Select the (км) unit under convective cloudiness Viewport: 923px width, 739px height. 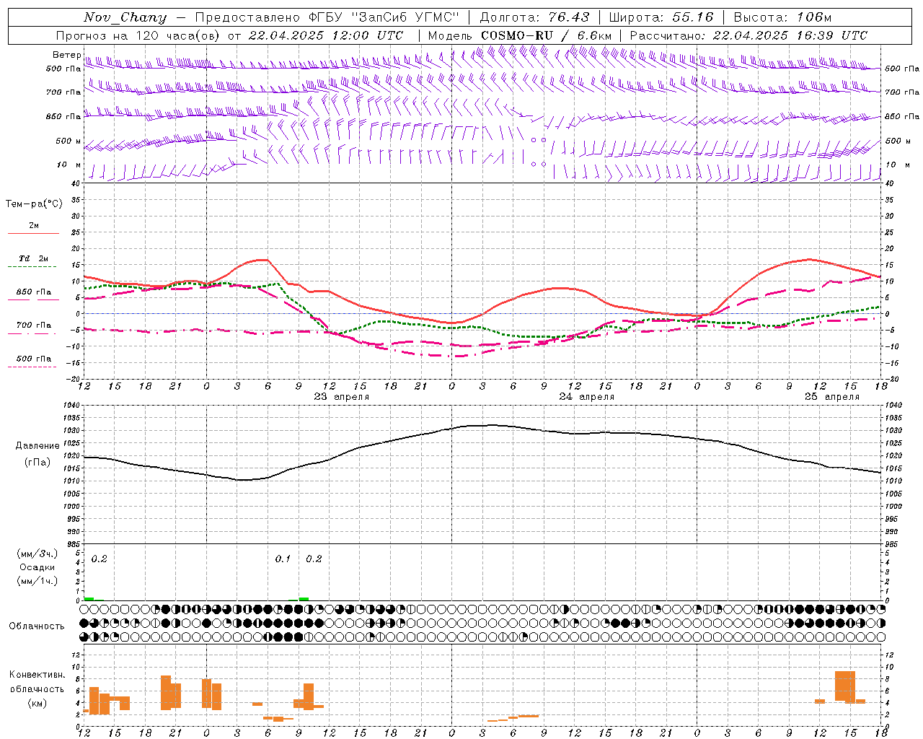pyautogui.click(x=37, y=703)
